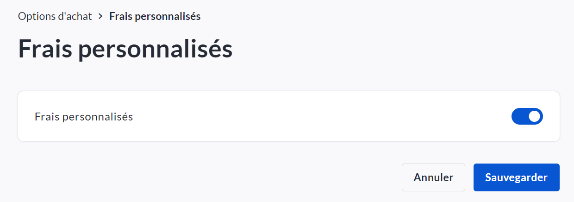Navigate to the parent Options d'achat page
574x202 pixels.
(x=55, y=16)
